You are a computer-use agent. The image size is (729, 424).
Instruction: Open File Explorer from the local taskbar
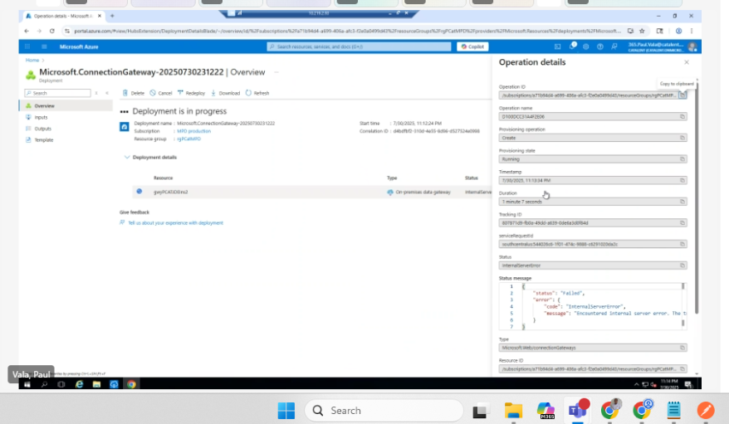click(513, 411)
